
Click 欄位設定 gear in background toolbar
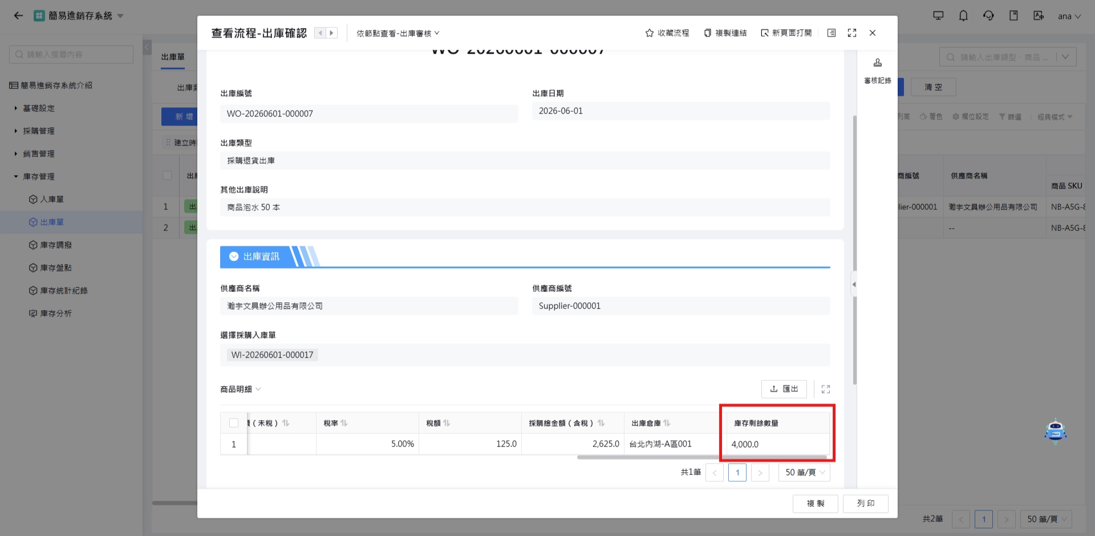[x=970, y=117]
